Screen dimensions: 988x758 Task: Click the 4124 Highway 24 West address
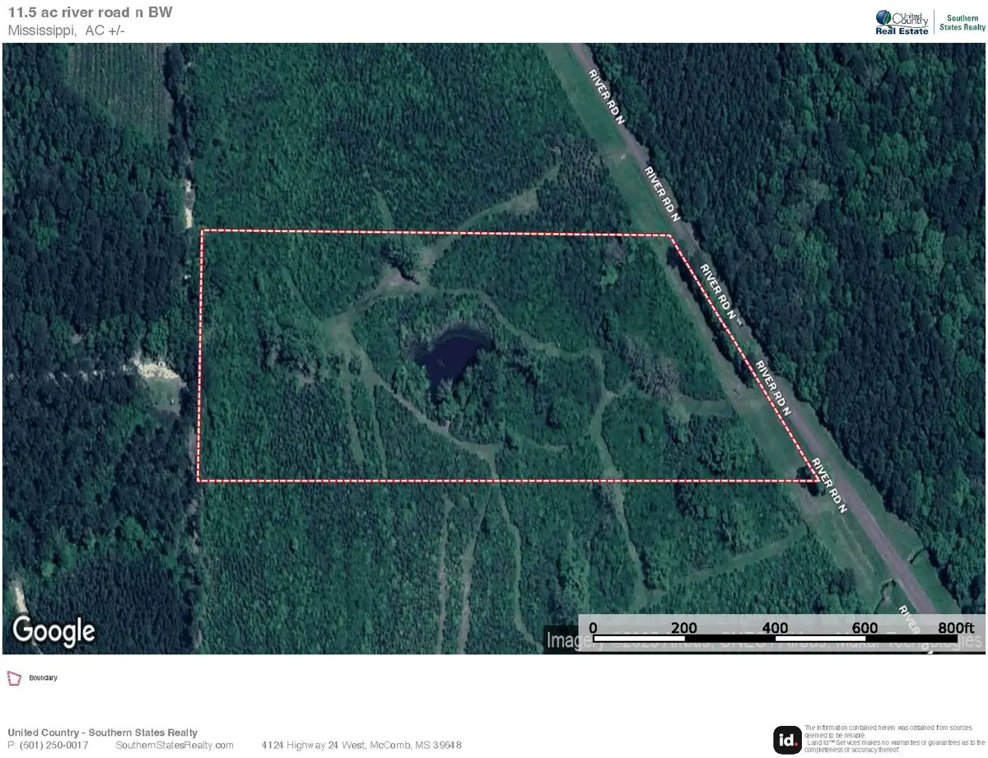(x=361, y=745)
